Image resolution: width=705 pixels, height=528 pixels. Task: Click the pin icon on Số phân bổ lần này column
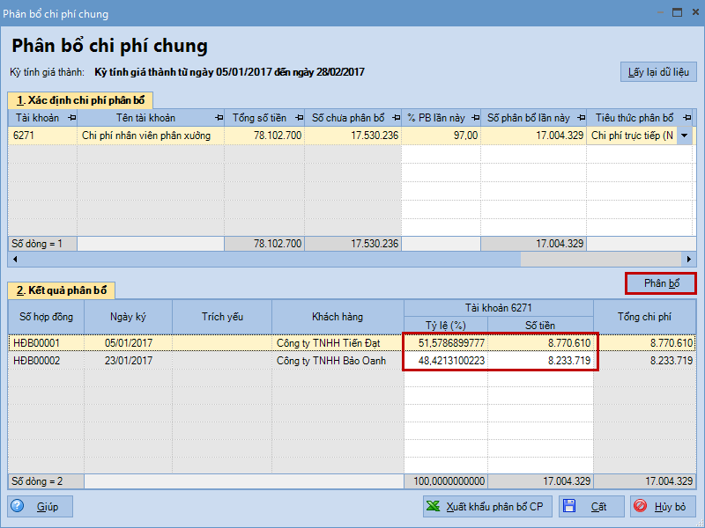coord(580,118)
